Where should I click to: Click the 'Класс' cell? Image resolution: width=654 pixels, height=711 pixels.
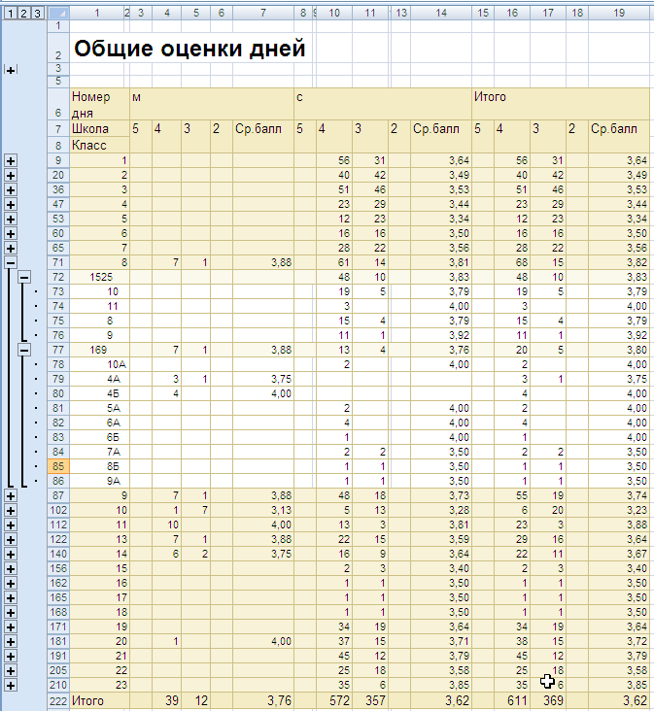pyautogui.click(x=100, y=145)
